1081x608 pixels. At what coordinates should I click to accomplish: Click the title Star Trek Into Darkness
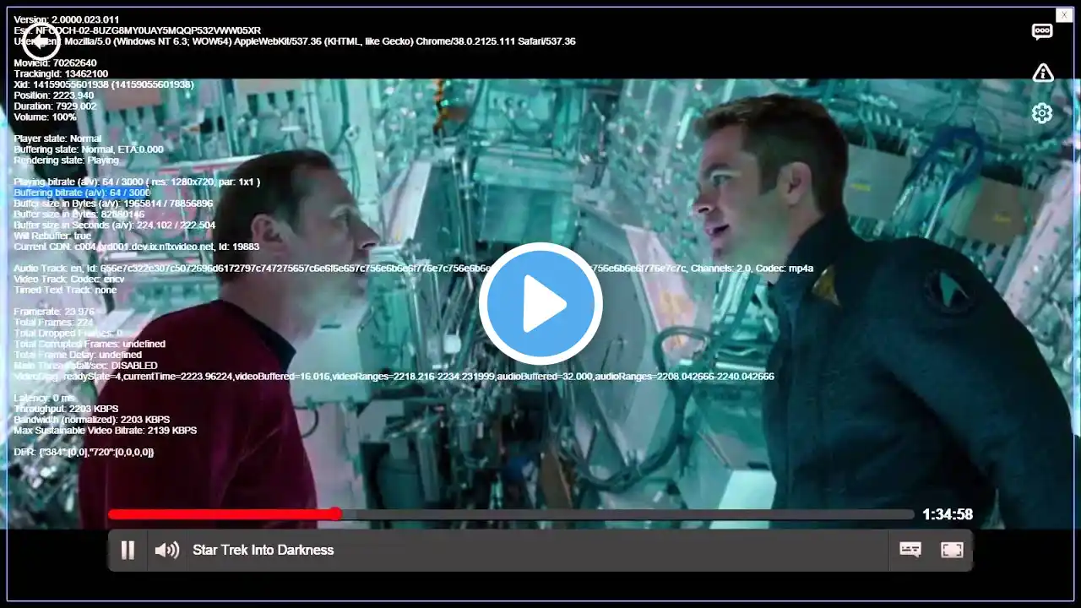(x=263, y=551)
